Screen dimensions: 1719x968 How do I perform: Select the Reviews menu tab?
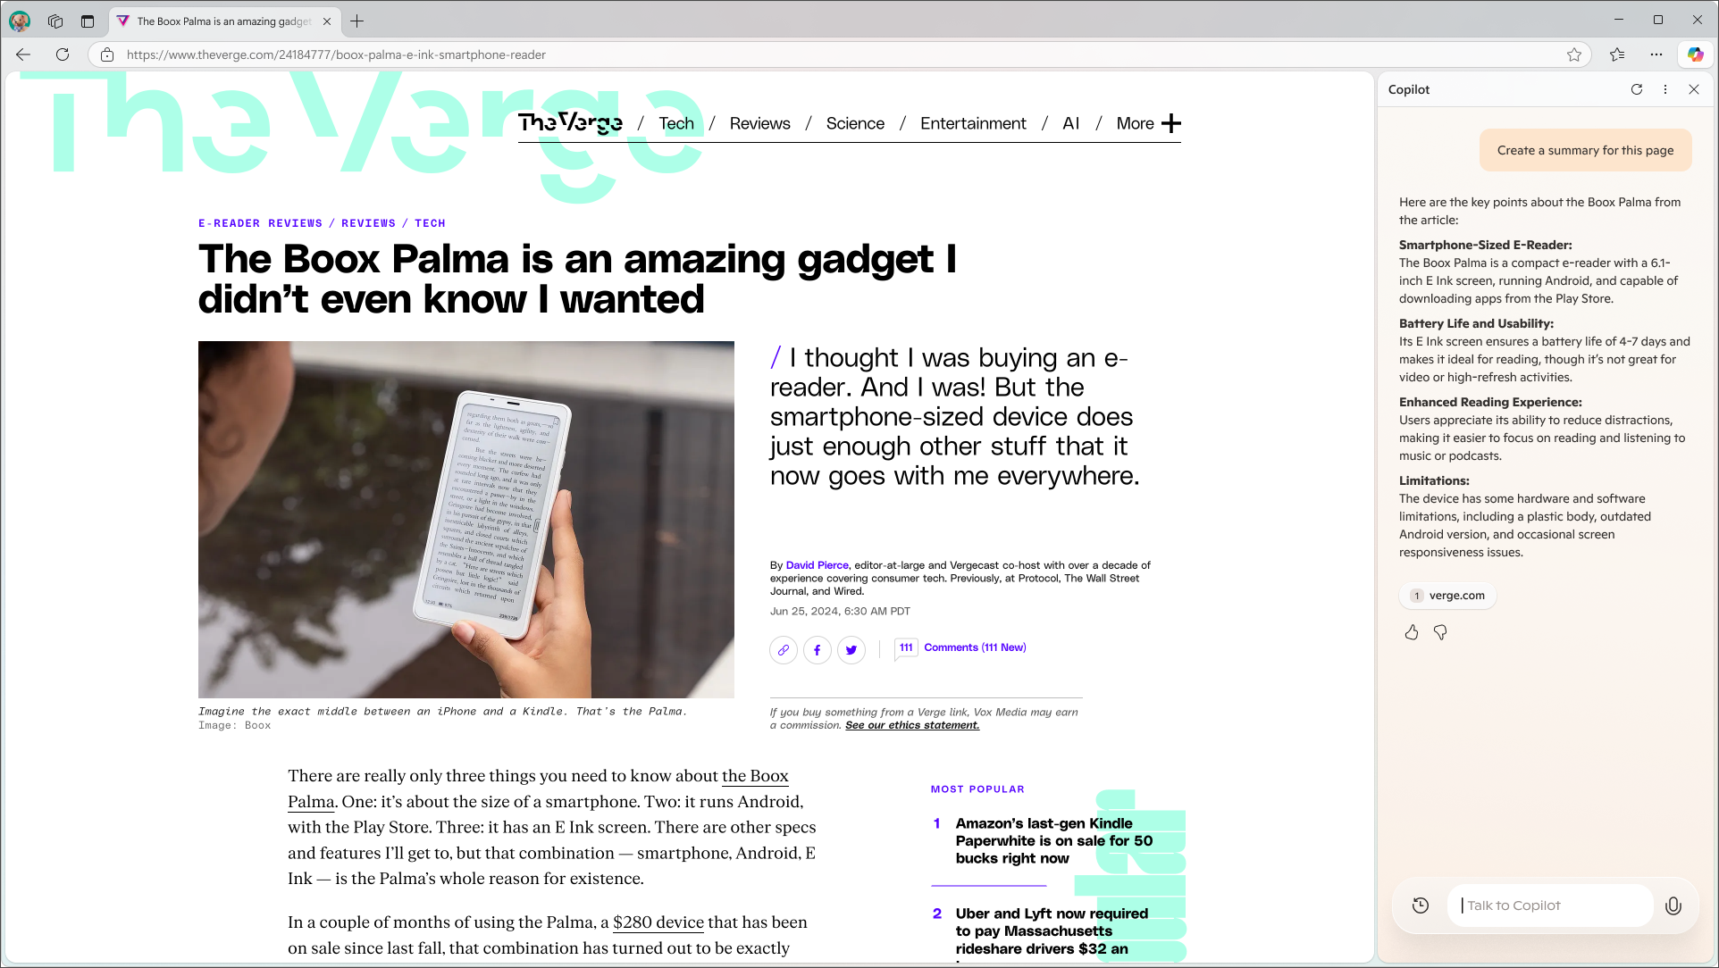[x=761, y=122]
